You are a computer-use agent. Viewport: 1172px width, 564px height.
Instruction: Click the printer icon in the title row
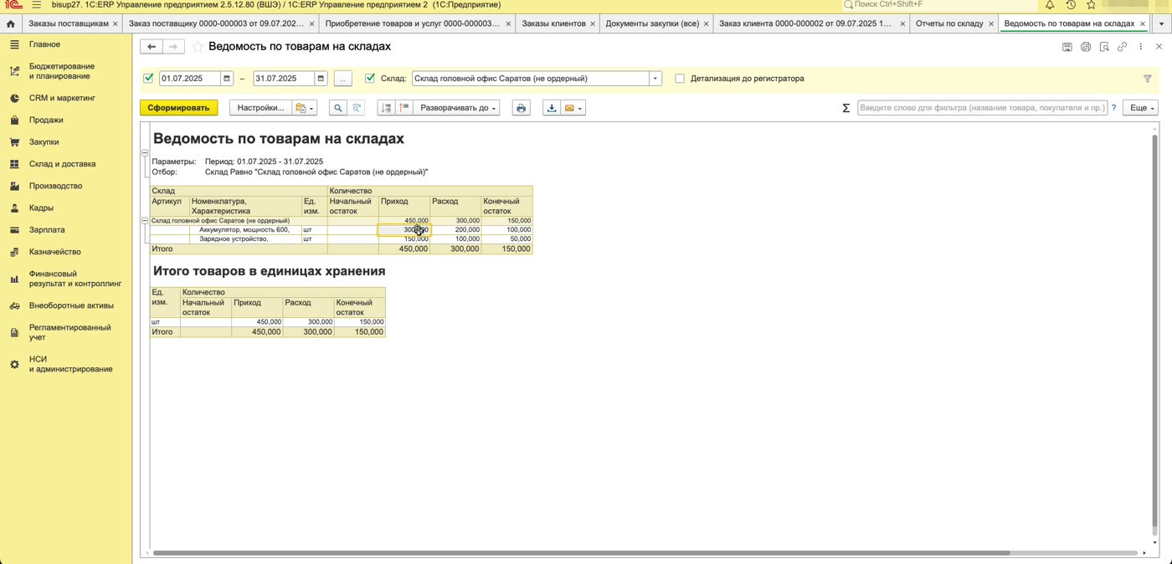coord(1086,47)
